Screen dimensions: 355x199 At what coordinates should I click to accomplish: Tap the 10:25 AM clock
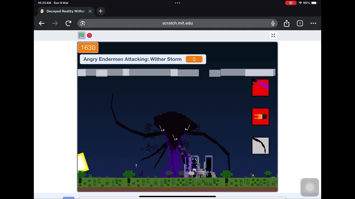pyautogui.click(x=45, y=3)
